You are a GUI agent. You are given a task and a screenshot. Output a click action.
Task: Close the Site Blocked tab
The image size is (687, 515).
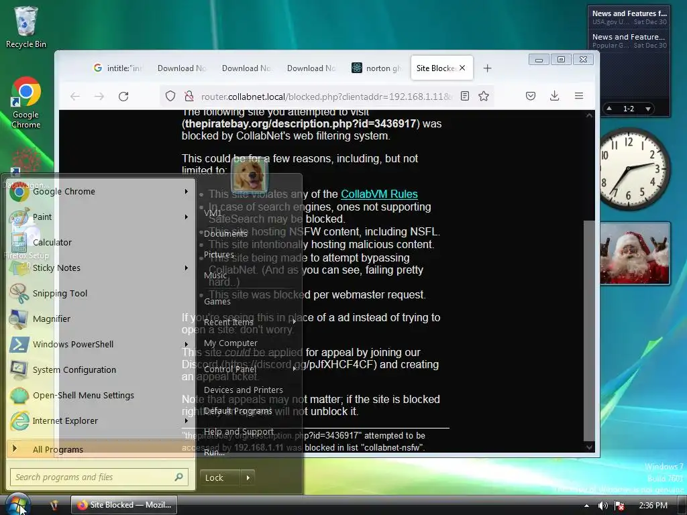(x=462, y=68)
